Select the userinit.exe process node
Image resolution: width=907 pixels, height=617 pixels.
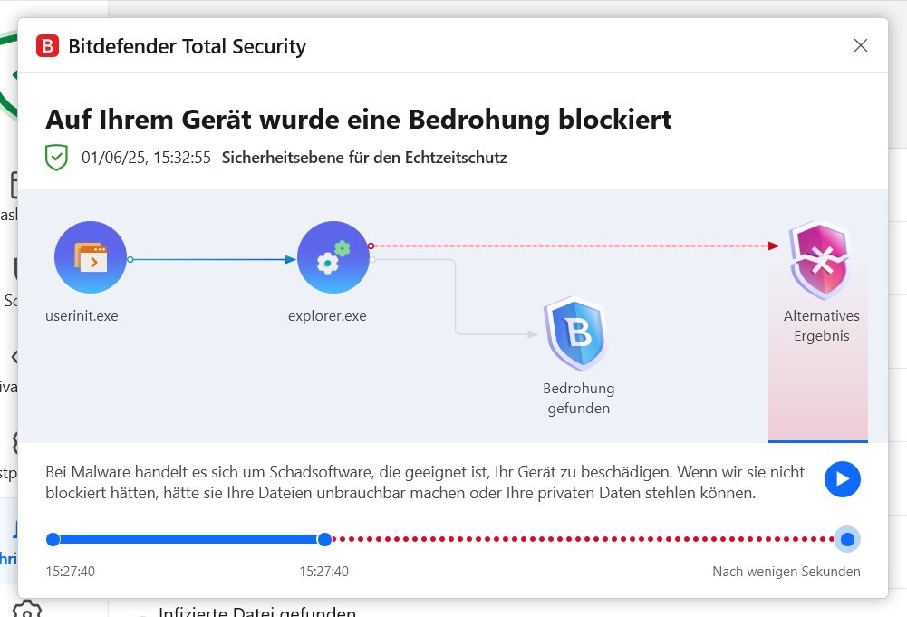coord(91,256)
